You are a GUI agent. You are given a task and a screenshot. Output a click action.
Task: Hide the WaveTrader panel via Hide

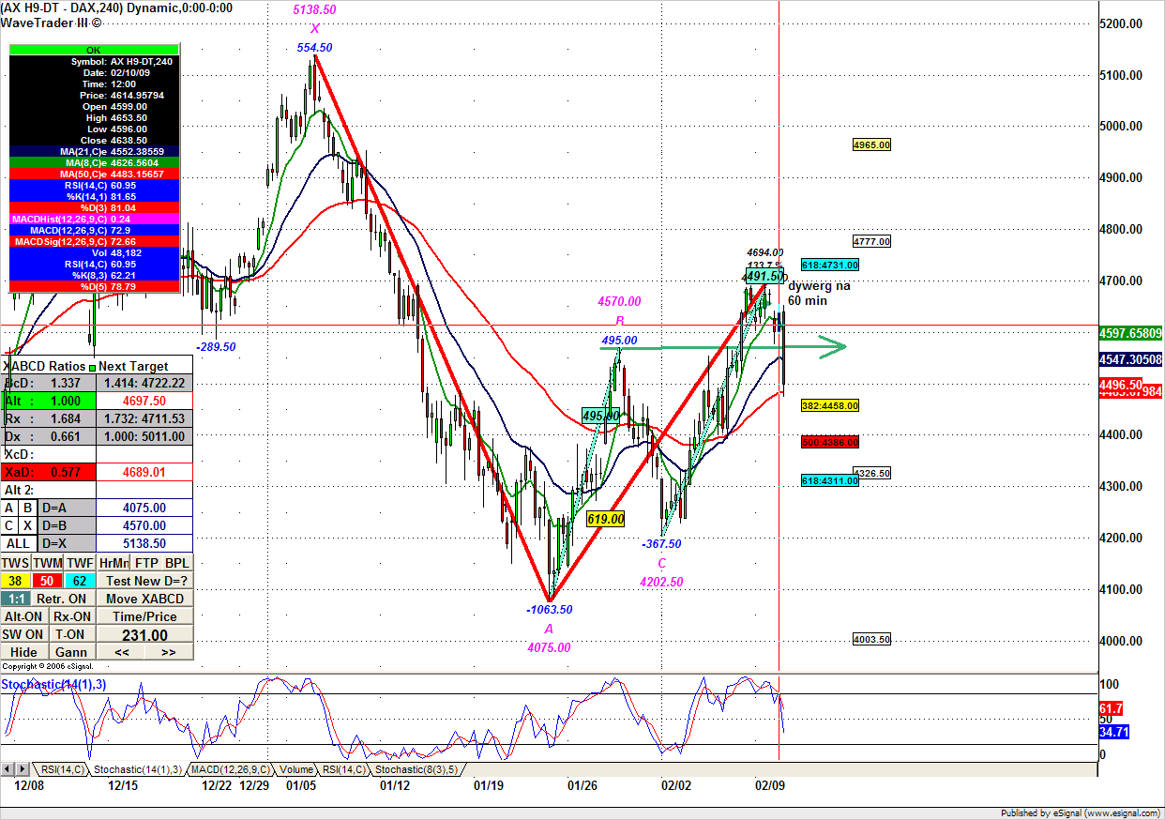[x=24, y=652]
